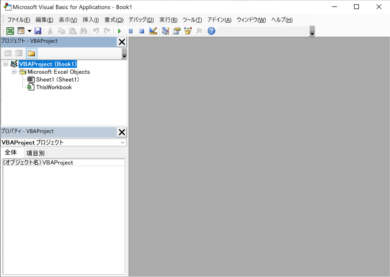Select Sheet1 (Sheet1) in project tree
The height and width of the screenshot is (277, 390).
[x=57, y=80]
